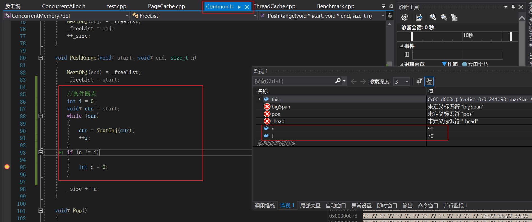Collapse the Pop function at line 101
The image size is (532, 222).
40,210
